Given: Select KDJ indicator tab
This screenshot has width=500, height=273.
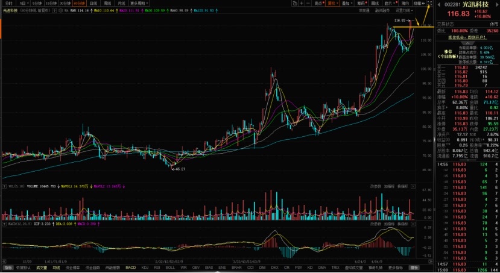Looking at the screenshot, I should [x=145, y=268].
